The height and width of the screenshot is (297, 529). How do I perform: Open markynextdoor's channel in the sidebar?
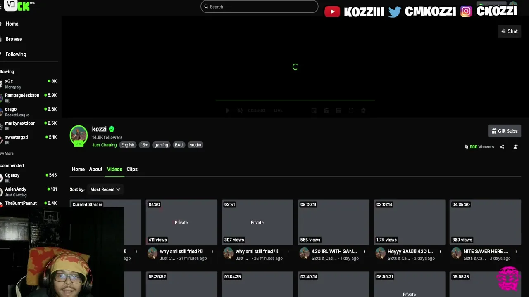tap(29, 126)
